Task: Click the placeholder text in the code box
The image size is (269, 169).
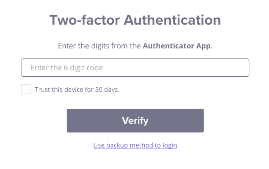Action: [x=67, y=68]
